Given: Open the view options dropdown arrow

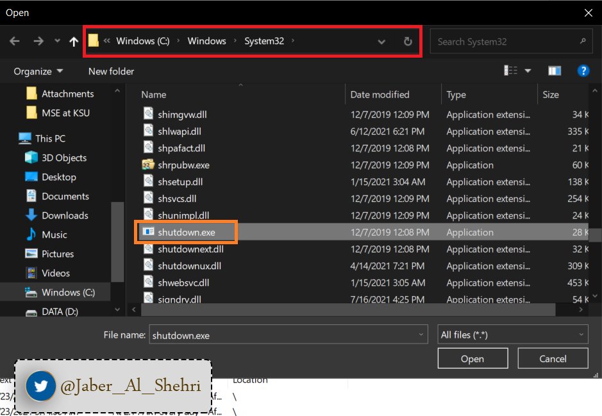Looking at the screenshot, I should (528, 71).
